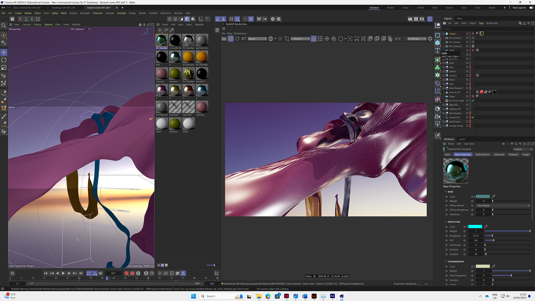535x301 pixels.
Task: Add a Cube object from the palette
Action: coord(437,43)
